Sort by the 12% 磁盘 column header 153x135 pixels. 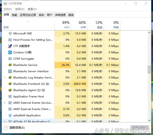click(x=95, y=25)
